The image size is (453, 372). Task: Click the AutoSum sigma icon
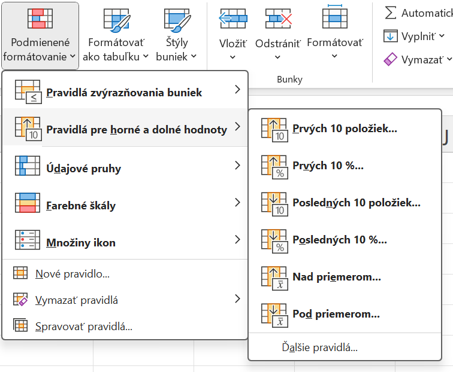pos(390,13)
